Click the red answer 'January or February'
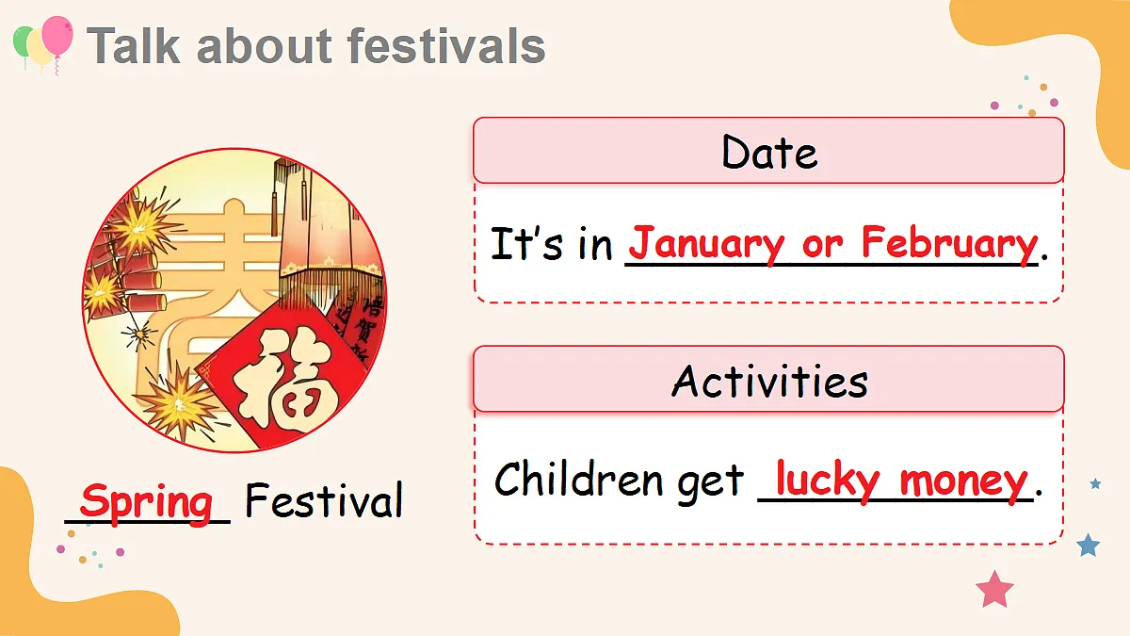Screen dimensions: 1130x636 coord(831,243)
